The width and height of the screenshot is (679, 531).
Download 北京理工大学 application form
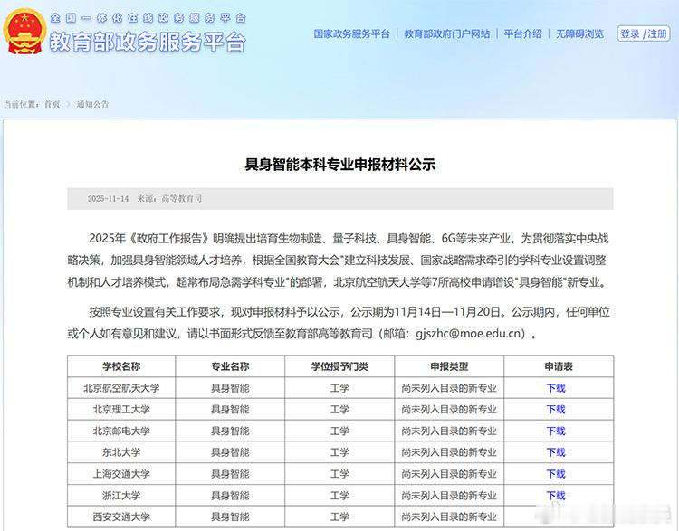pos(555,410)
